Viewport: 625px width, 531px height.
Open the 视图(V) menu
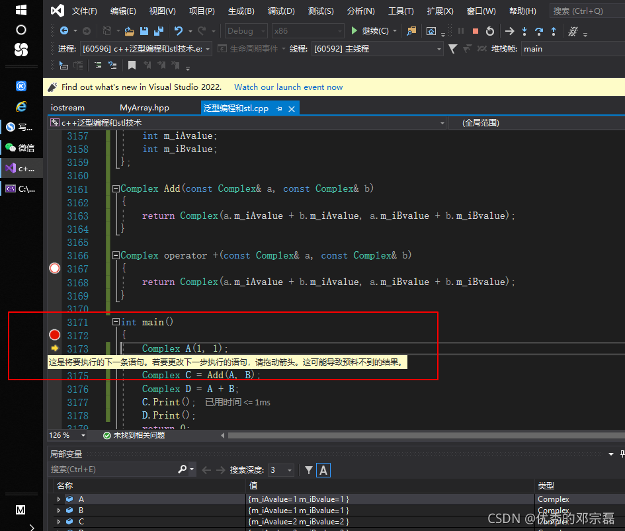tap(162, 11)
